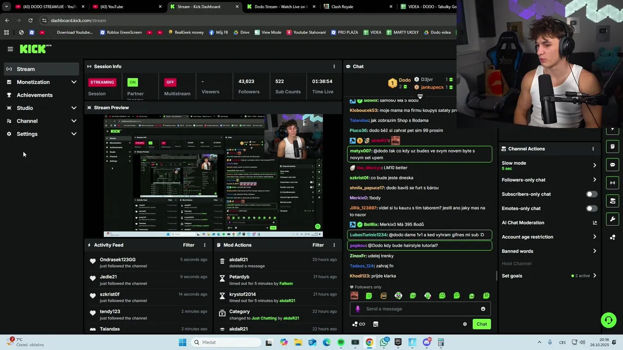Open Channel Actions three-dot menu
This screenshot has width=623, height=350.
point(593,149)
